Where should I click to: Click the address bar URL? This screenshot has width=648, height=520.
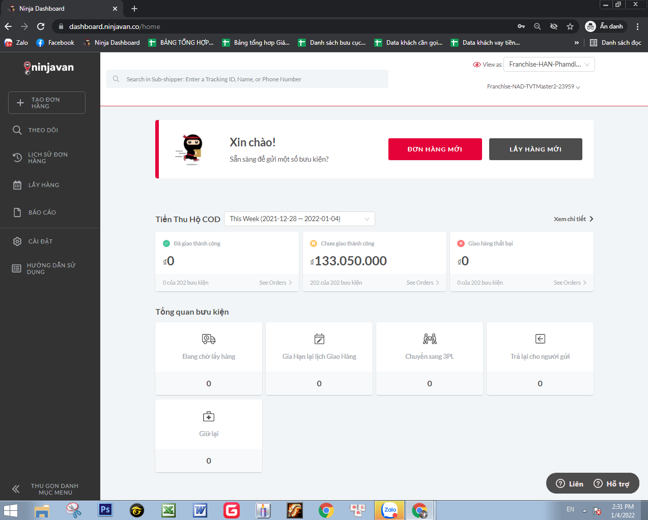115,26
